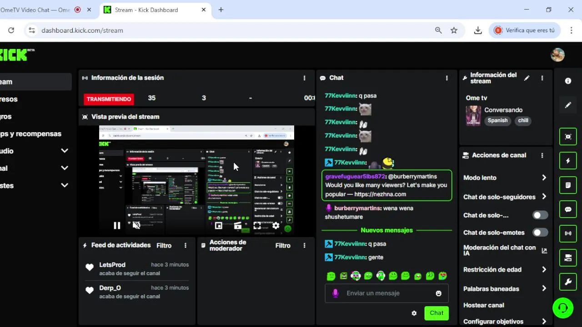Toggle the lightning activity feed panel icon
Viewport: 582px width, 327px height.
pyautogui.click(x=568, y=161)
